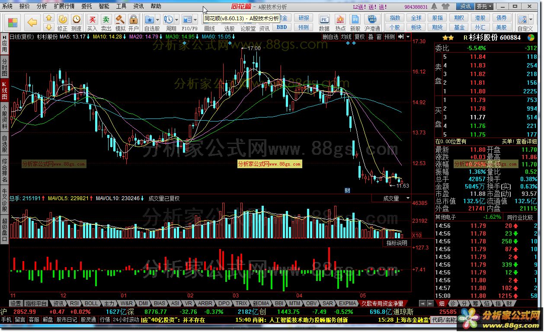Open the 成交量 indicator dropdown

407,198
